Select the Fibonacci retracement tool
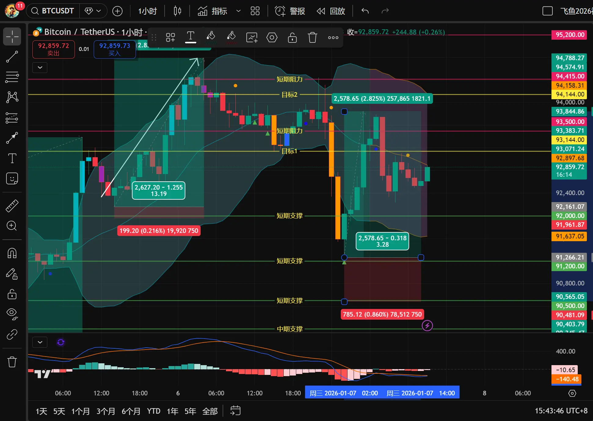The image size is (593, 421). 12,77
